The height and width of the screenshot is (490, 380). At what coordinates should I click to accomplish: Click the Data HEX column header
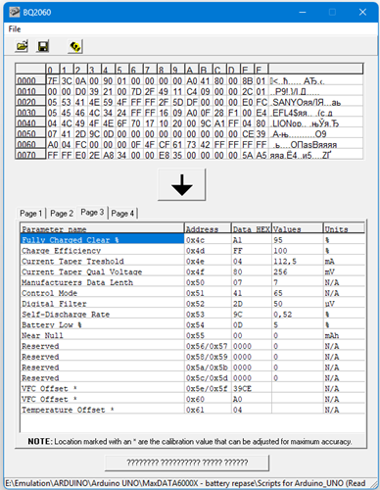pyautogui.click(x=252, y=228)
